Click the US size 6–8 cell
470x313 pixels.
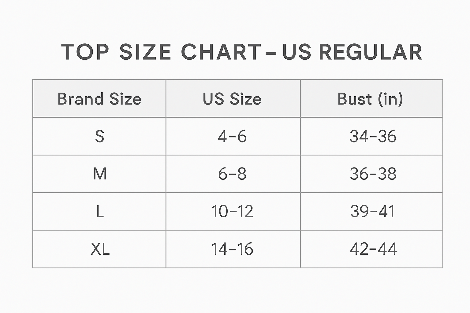(x=232, y=174)
